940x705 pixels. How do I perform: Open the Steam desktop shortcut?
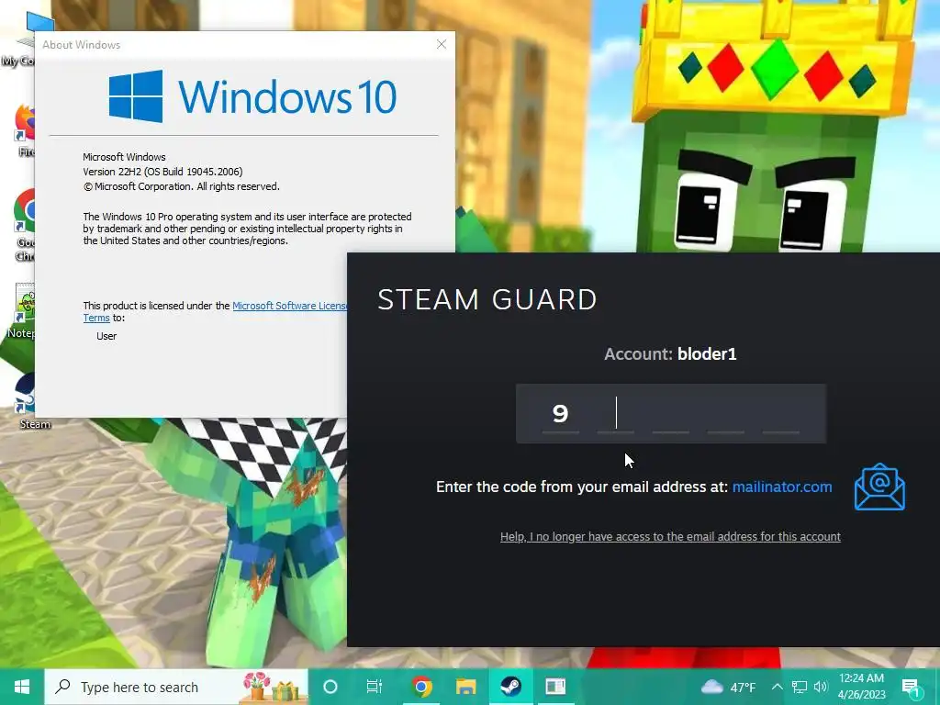click(25, 400)
